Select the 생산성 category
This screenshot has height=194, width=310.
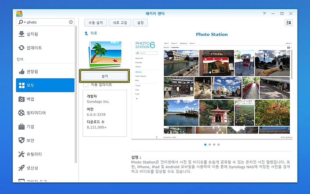point(45,168)
